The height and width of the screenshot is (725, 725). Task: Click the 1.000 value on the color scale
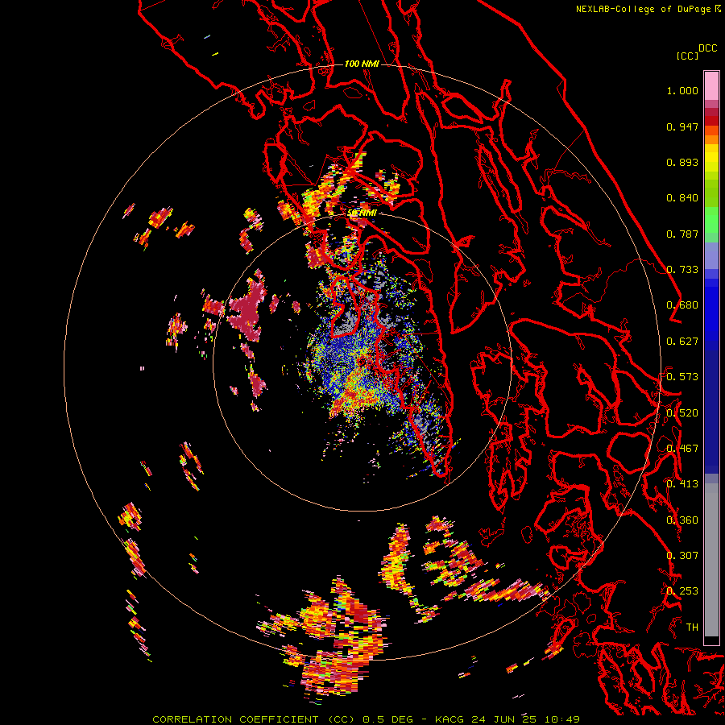point(682,90)
